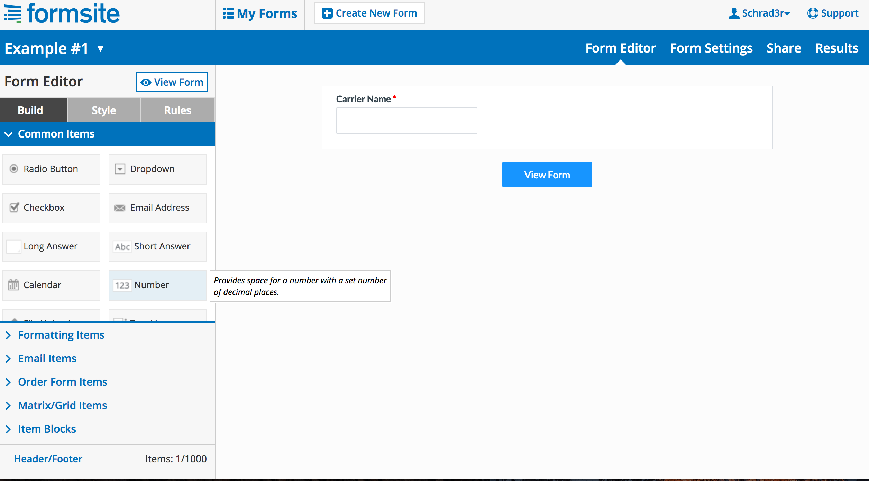Click the user profile icon beside Schrad3r
The image size is (869, 481).
pos(734,13)
